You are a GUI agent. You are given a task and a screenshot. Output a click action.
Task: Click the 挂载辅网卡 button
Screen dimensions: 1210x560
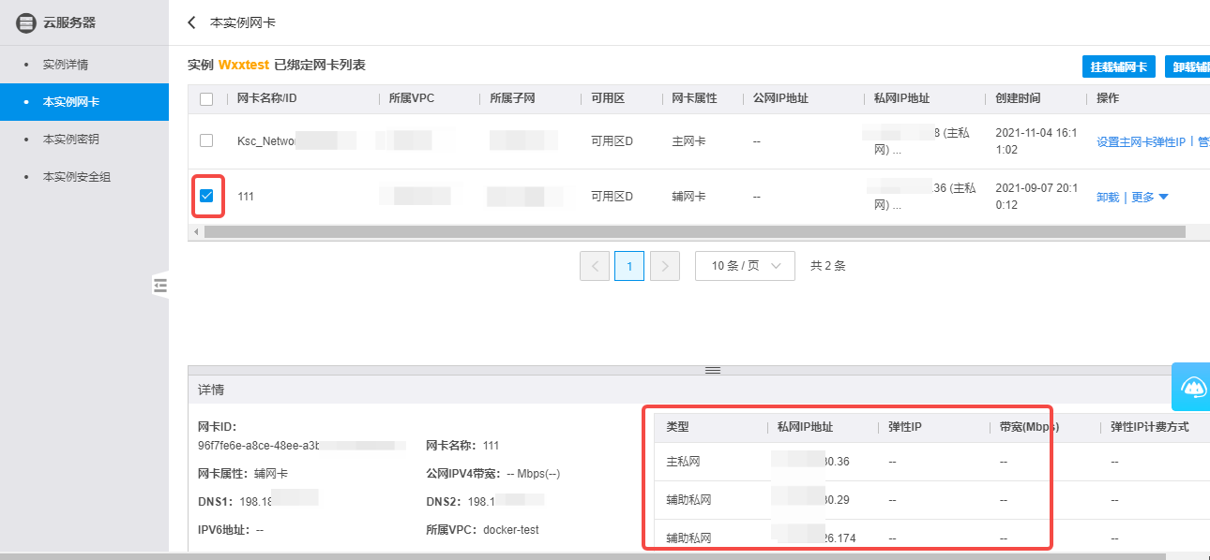click(x=1118, y=66)
